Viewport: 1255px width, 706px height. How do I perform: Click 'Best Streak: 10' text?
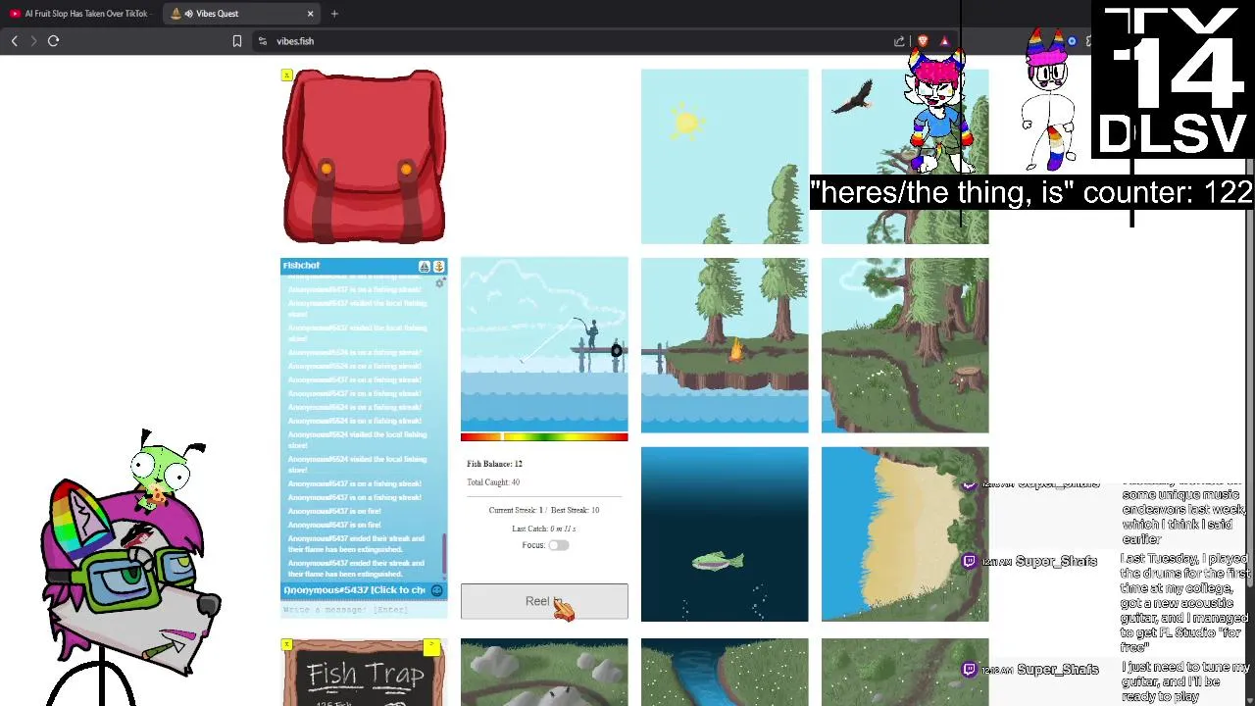[575, 510]
